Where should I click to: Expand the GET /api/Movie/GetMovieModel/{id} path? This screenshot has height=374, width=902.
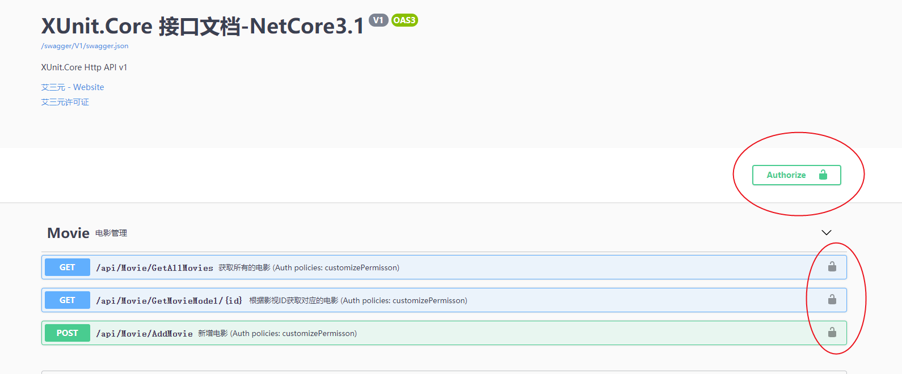click(x=169, y=300)
